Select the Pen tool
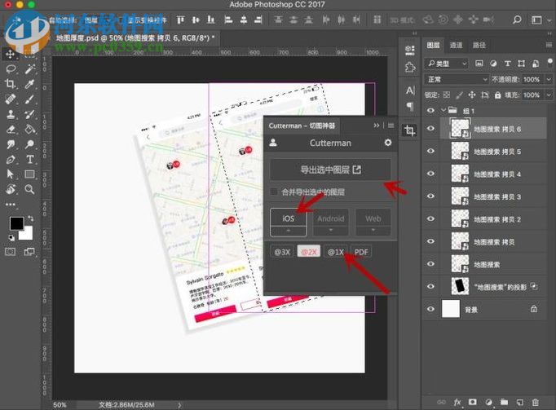Screen dimensions: 556x410 click(x=11, y=159)
